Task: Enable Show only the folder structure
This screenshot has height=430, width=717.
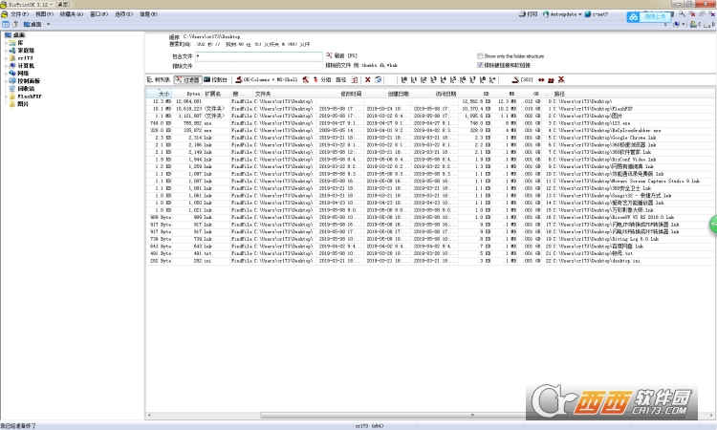Action: point(480,56)
